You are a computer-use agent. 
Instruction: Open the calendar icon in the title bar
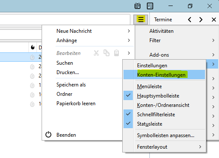pos(138,6)
